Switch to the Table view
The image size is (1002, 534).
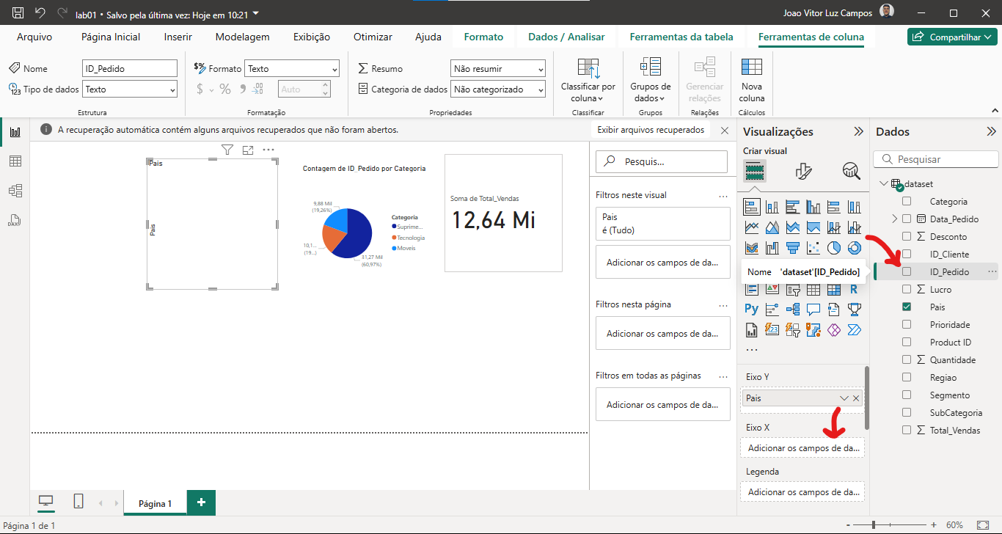(x=15, y=161)
